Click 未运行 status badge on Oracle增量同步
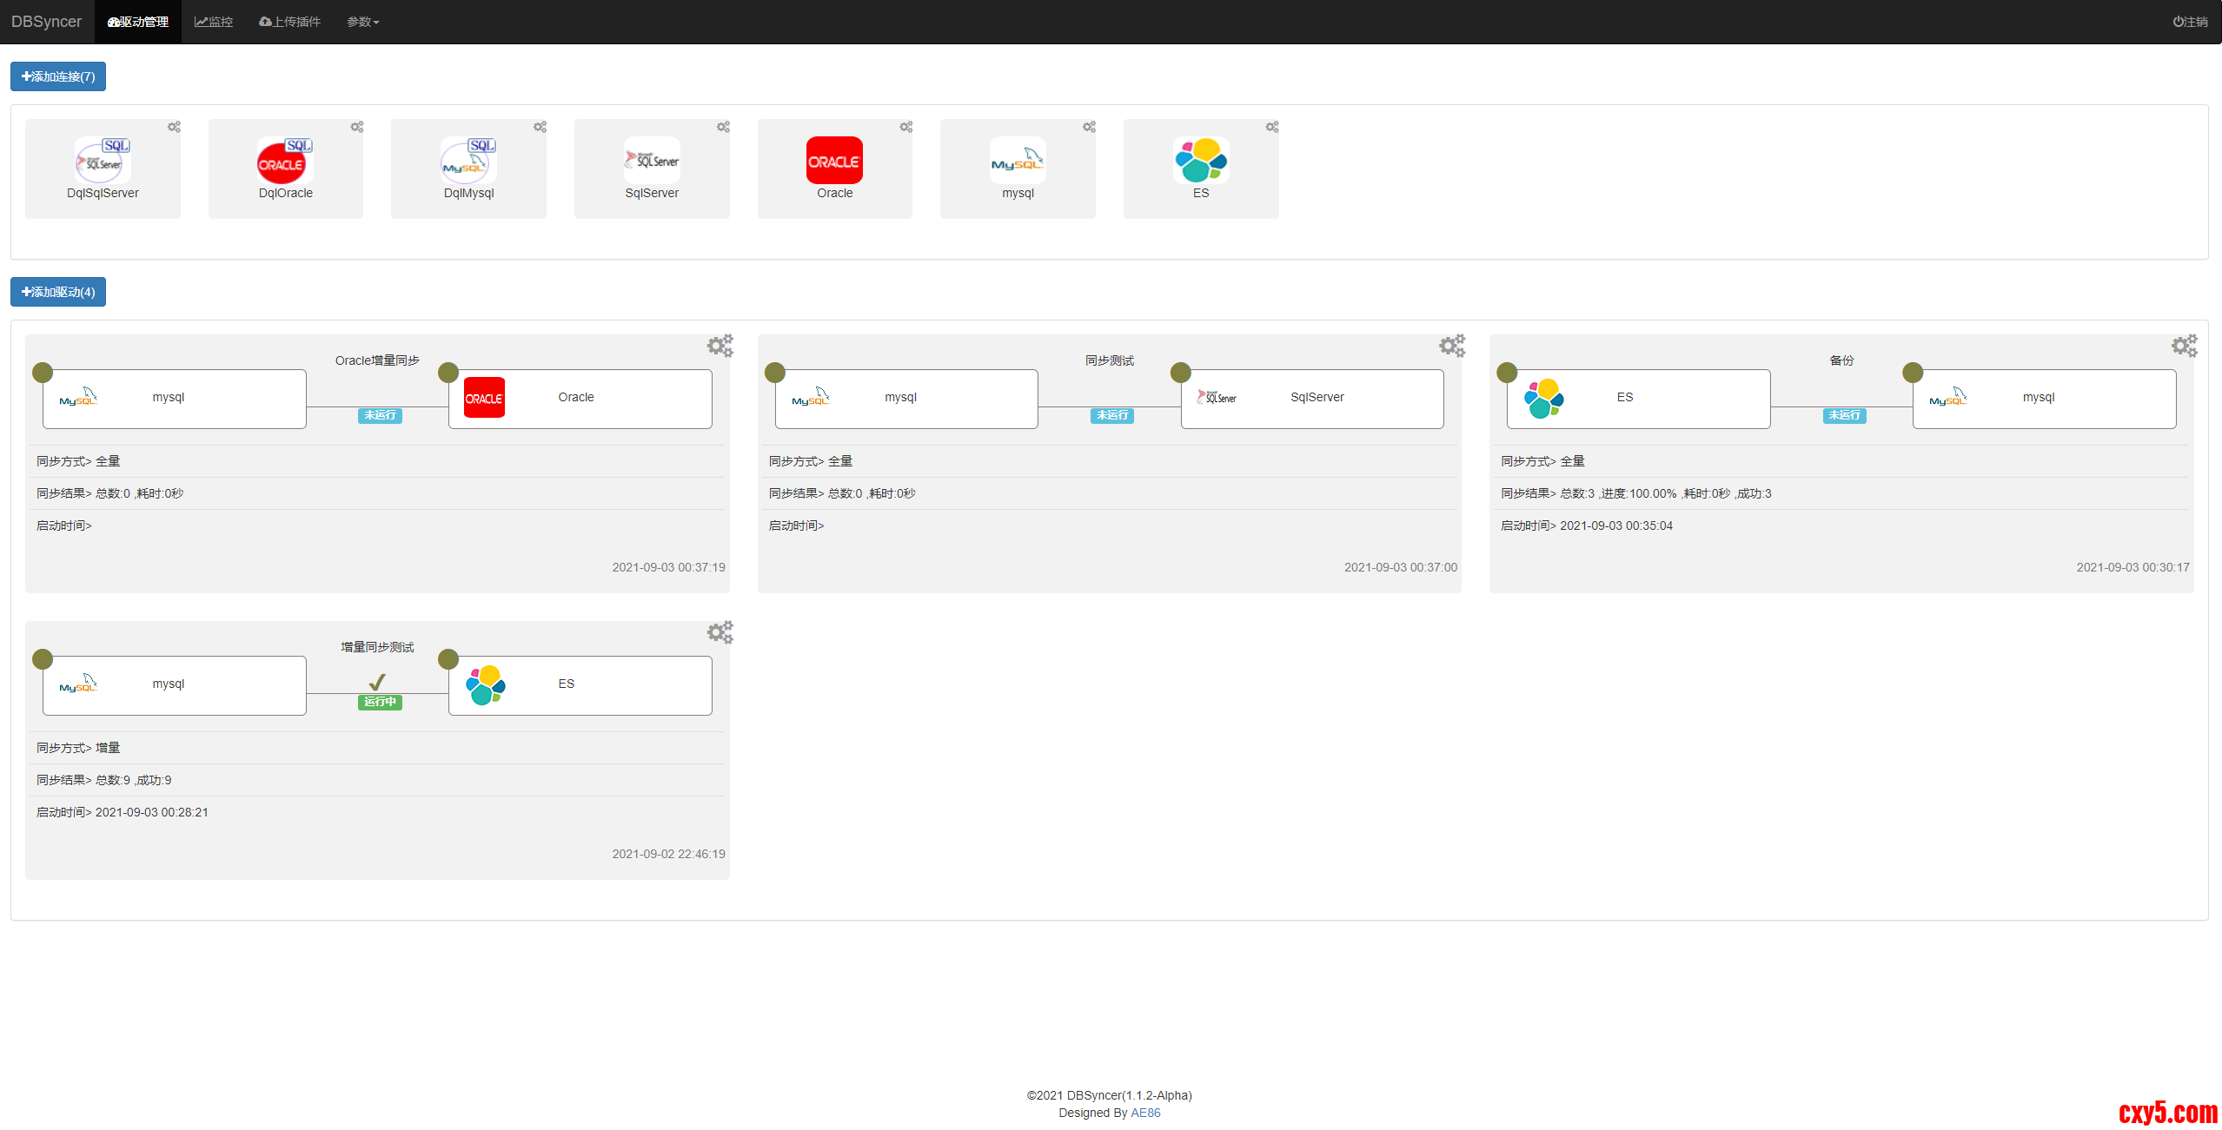 click(380, 415)
